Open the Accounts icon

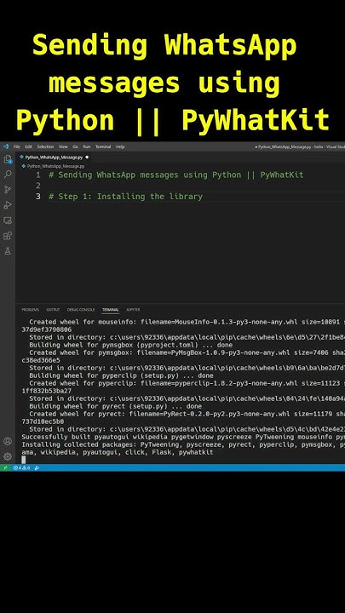[8, 441]
